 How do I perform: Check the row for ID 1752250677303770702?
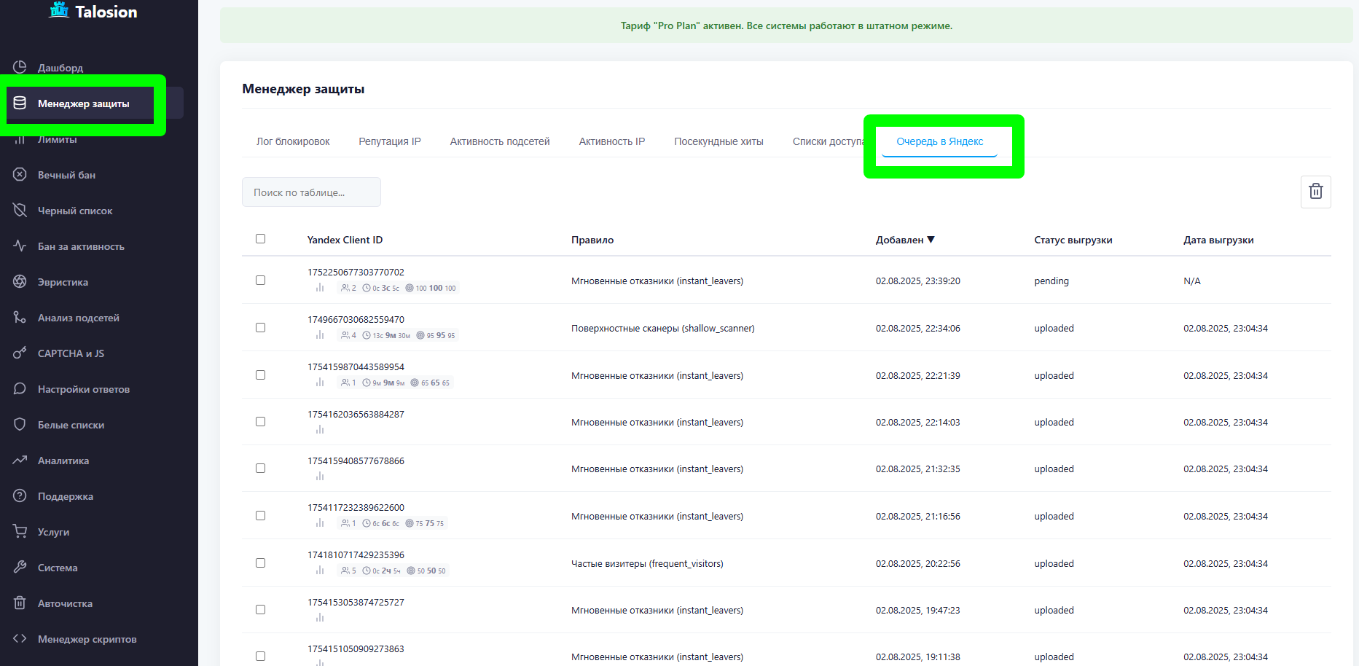click(260, 281)
